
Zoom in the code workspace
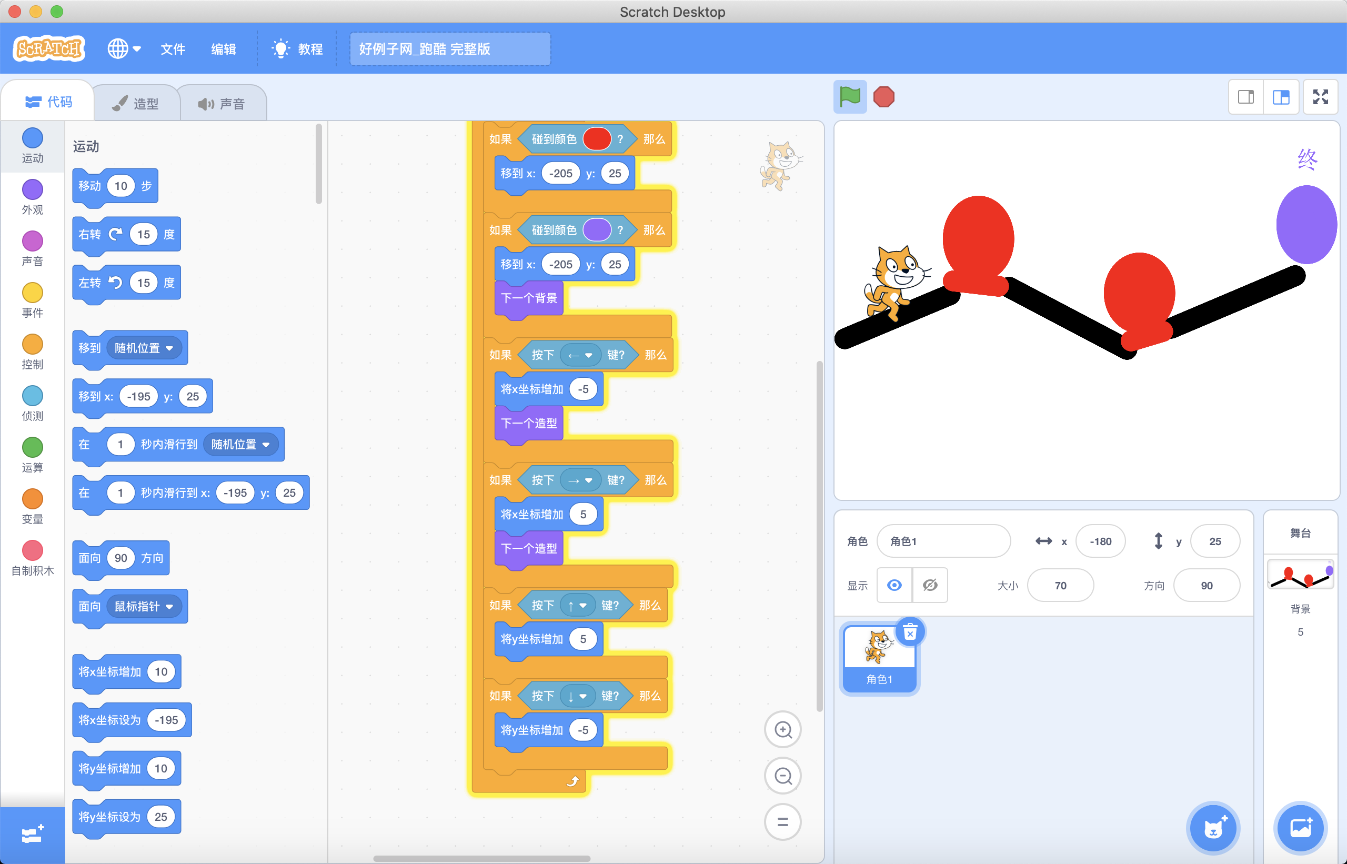(x=783, y=729)
